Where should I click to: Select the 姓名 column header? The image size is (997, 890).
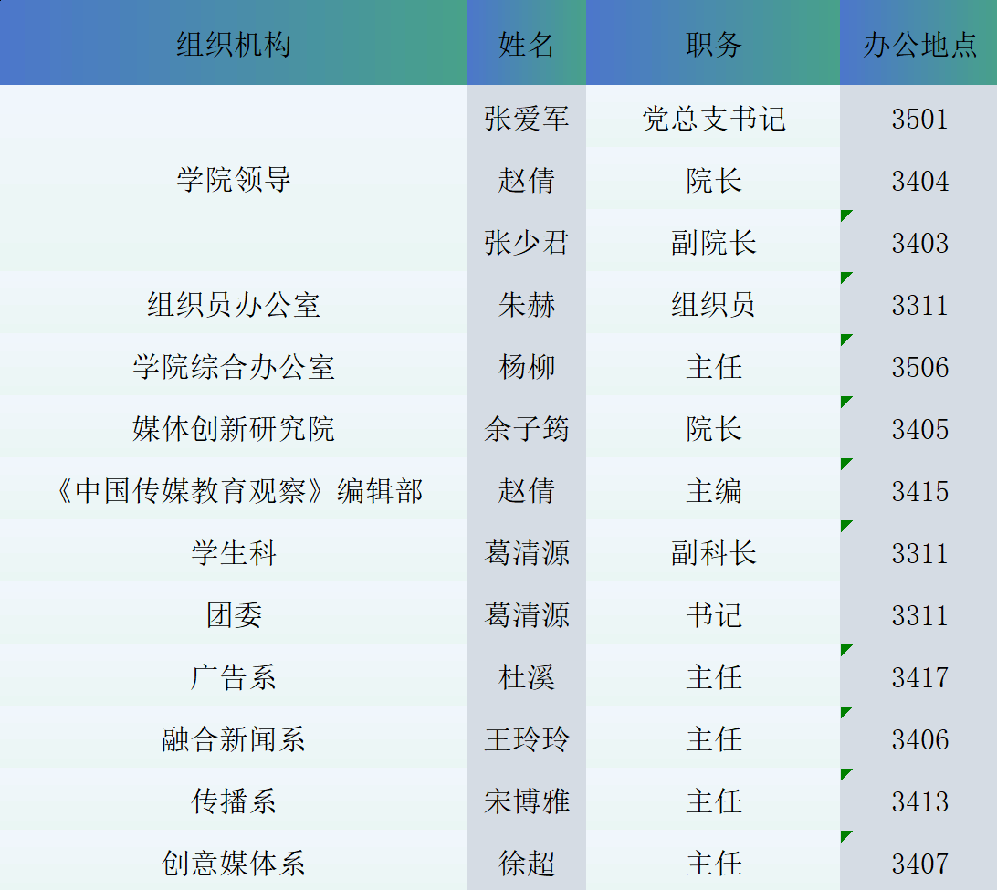tap(526, 44)
